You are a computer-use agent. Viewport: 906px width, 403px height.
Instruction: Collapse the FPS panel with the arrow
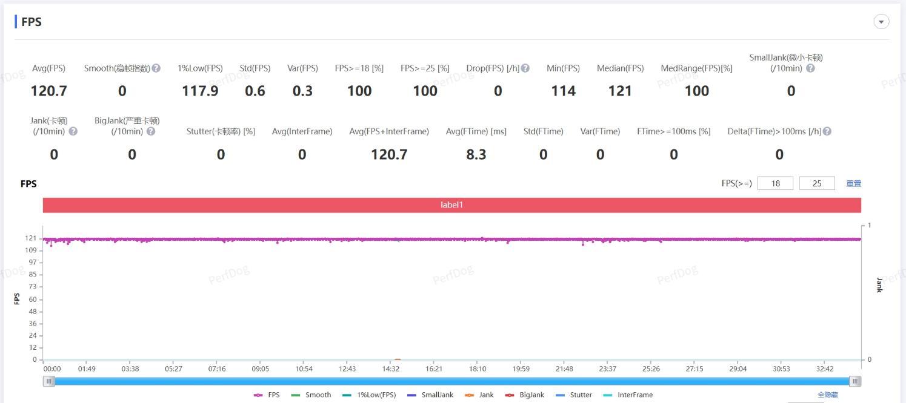tap(881, 22)
